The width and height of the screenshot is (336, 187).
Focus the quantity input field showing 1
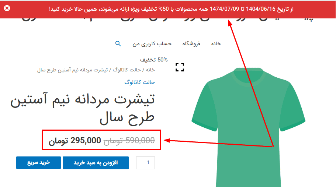(145, 163)
